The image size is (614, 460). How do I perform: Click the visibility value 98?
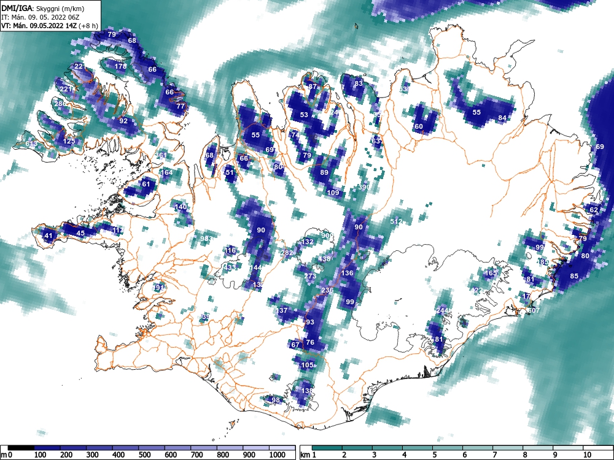[276, 400]
